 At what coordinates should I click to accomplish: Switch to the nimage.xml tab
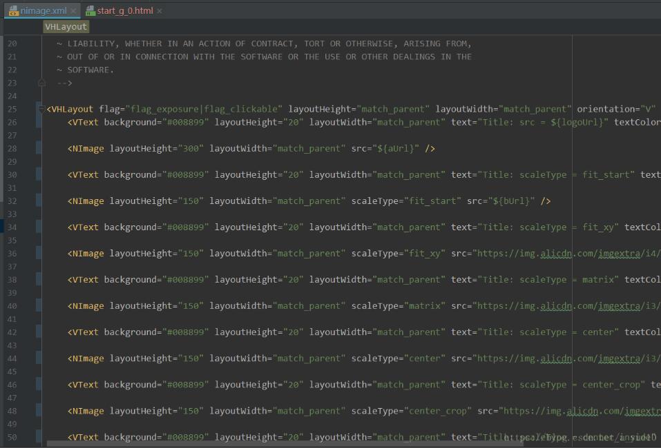pyautogui.click(x=44, y=11)
